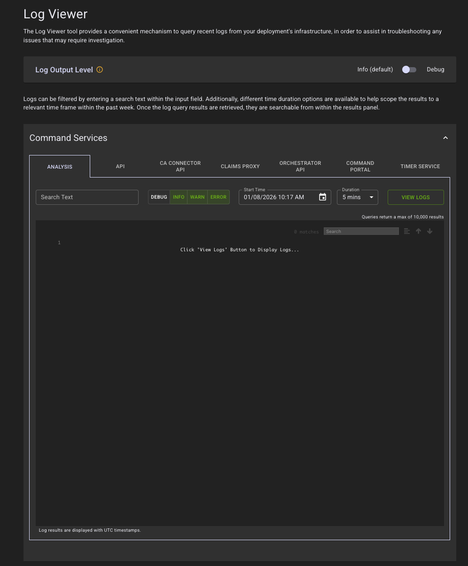This screenshot has width=468, height=566.
Task: Toggle the INFO level filter
Action: [x=179, y=197]
